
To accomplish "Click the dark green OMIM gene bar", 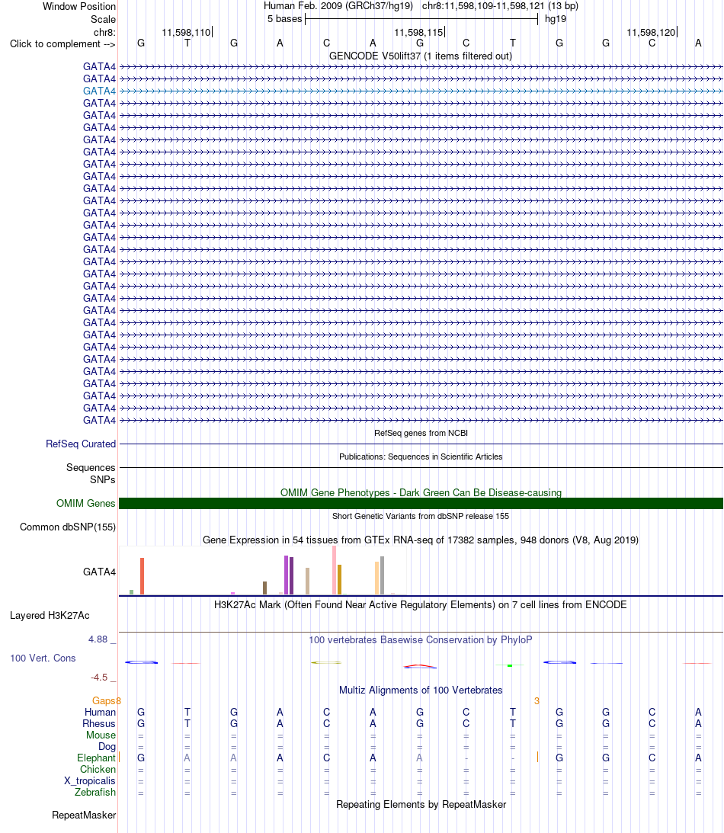I will pos(421,503).
